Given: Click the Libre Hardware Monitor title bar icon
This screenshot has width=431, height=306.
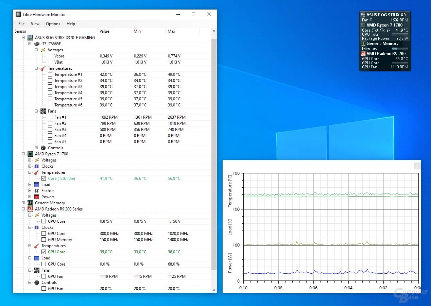Looking at the screenshot, I should pos(18,14).
